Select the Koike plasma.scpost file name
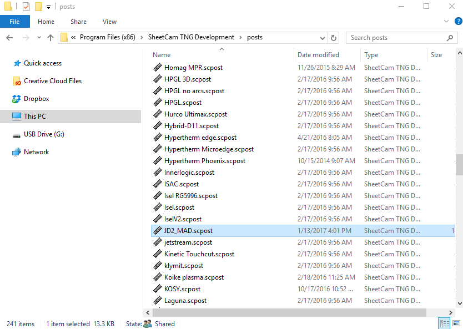Image resolution: width=463 pixels, height=329 pixels. (x=194, y=277)
